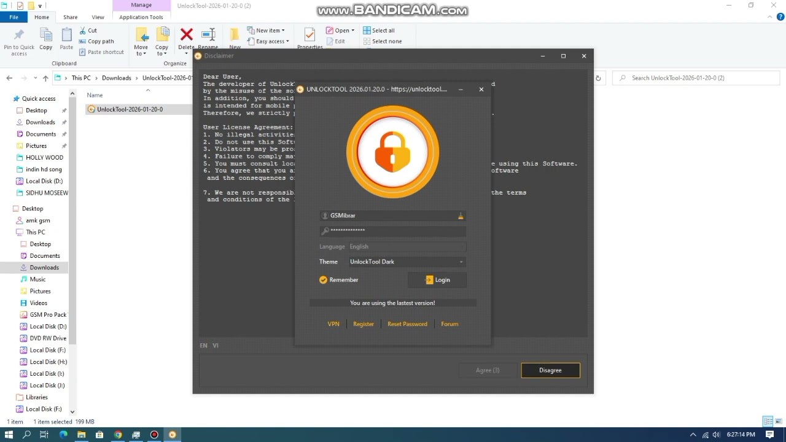Image resolution: width=786 pixels, height=442 pixels.
Task: Open Bandicam recorder from the taskbar
Action: [x=154, y=435]
